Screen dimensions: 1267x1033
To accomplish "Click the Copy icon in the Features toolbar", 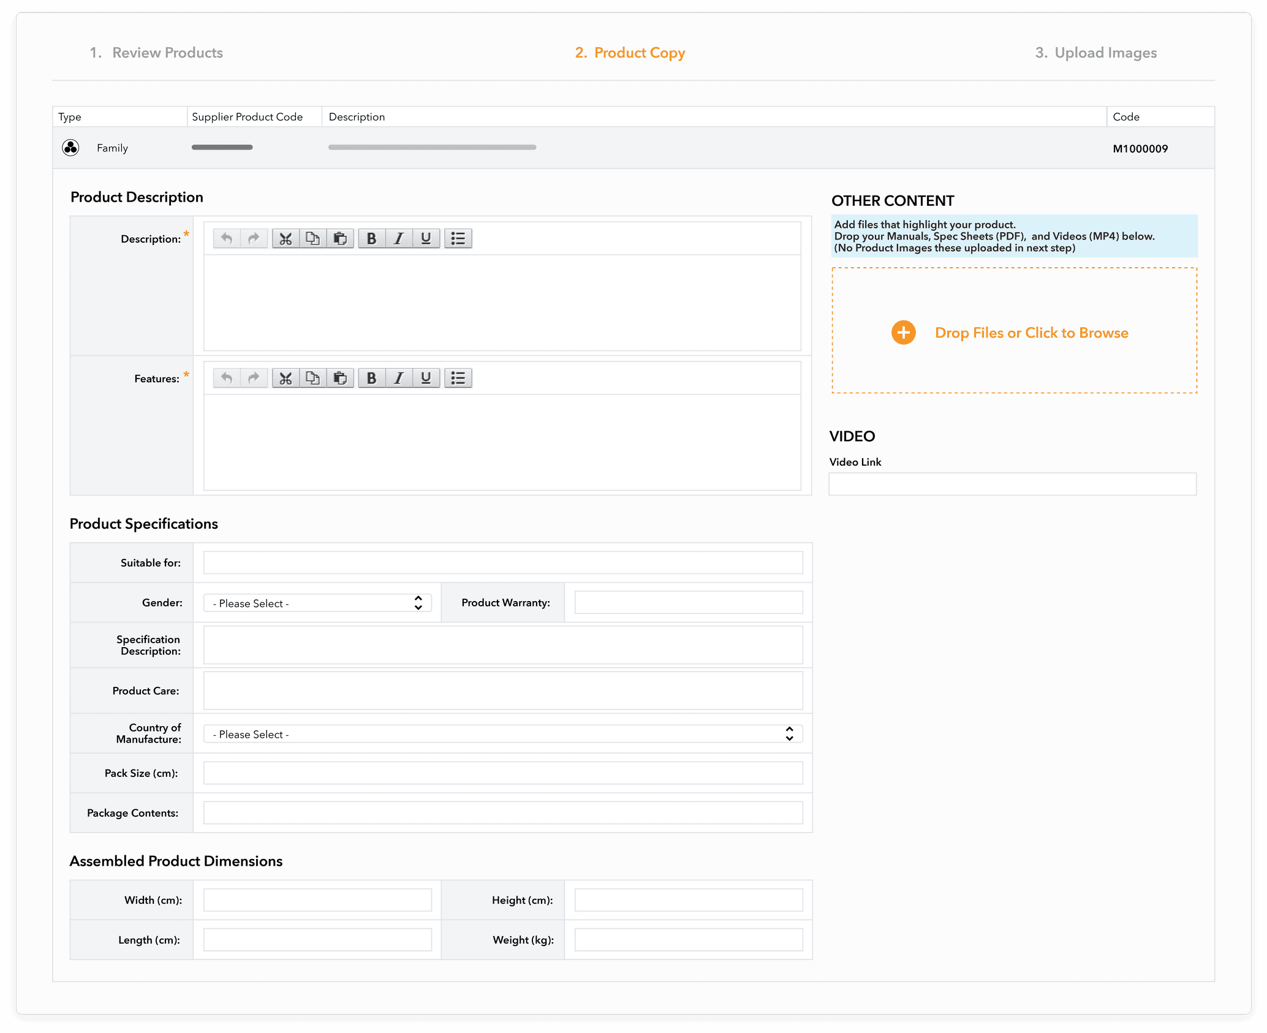I will click(312, 378).
